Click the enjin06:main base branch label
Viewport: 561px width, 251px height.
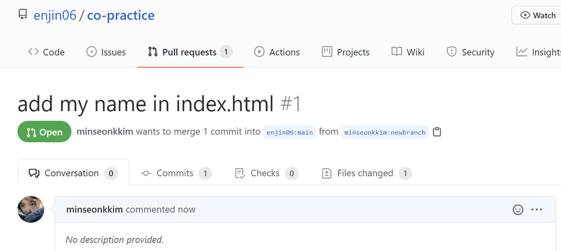[x=290, y=132]
